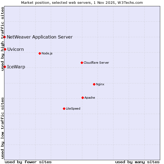Click the red Node.js marker
Viewport: 164px width, 164px height.
click(x=40, y=53)
